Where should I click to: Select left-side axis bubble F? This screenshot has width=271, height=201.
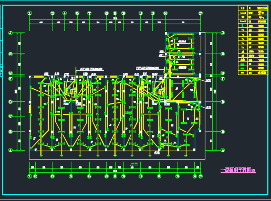[x=11, y=79]
